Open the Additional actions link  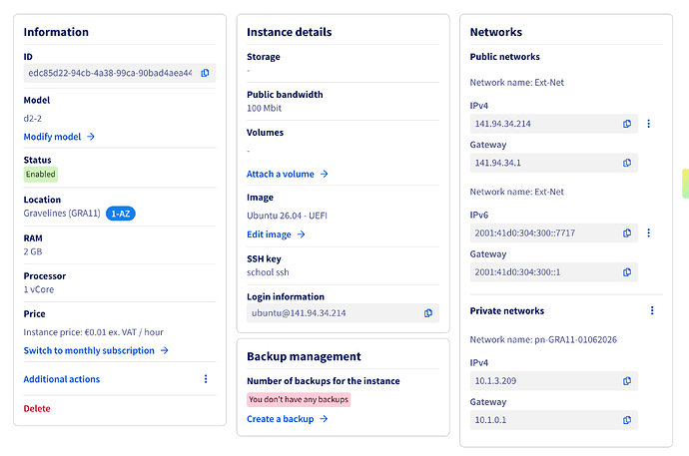tap(62, 379)
